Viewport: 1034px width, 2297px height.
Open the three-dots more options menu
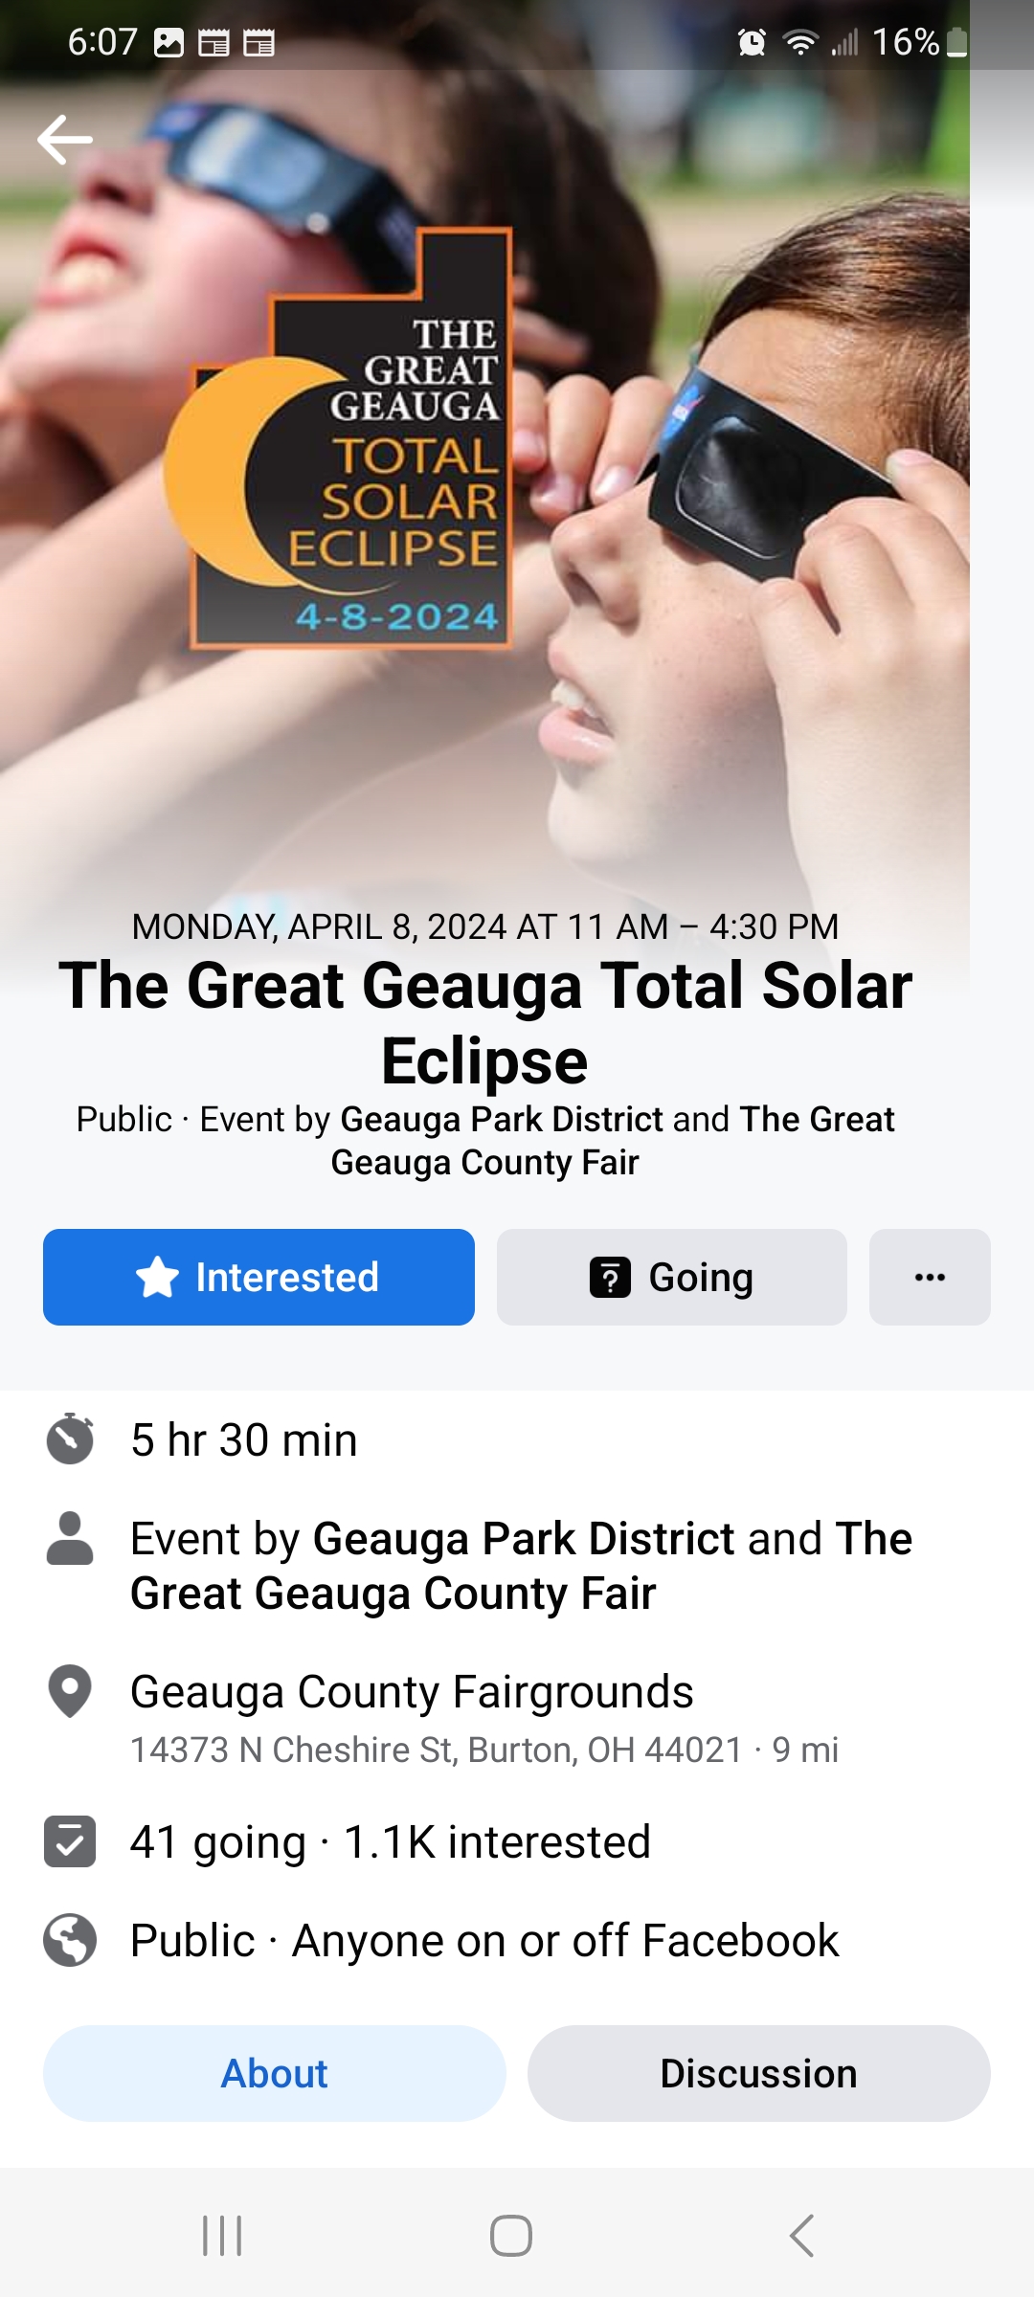(930, 1277)
